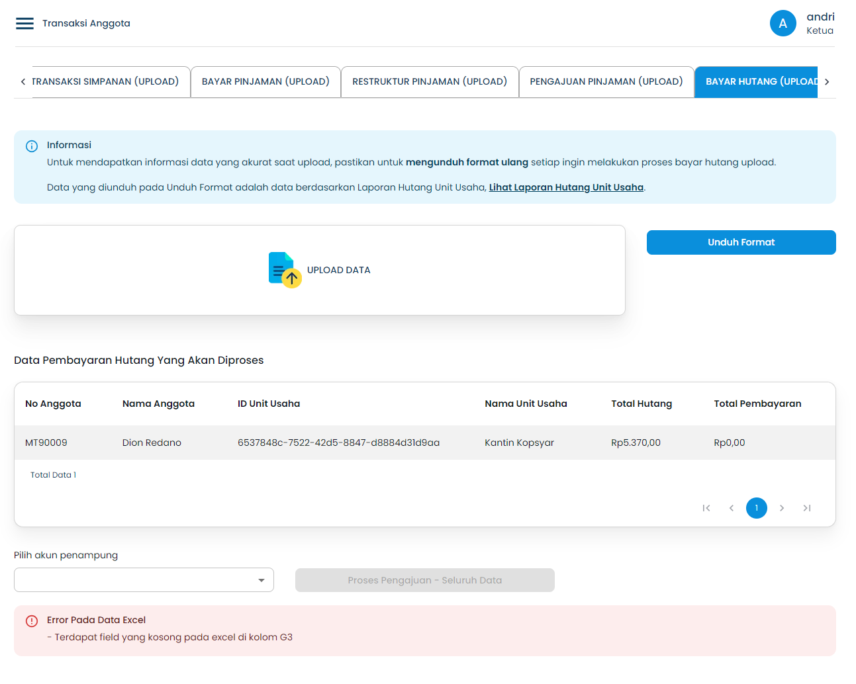Click the Unduh Format button
This screenshot has width=856, height=684.
(741, 243)
